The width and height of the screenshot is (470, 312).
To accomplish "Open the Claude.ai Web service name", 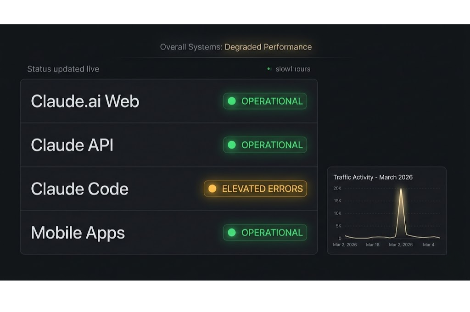I will pyautogui.click(x=85, y=101).
